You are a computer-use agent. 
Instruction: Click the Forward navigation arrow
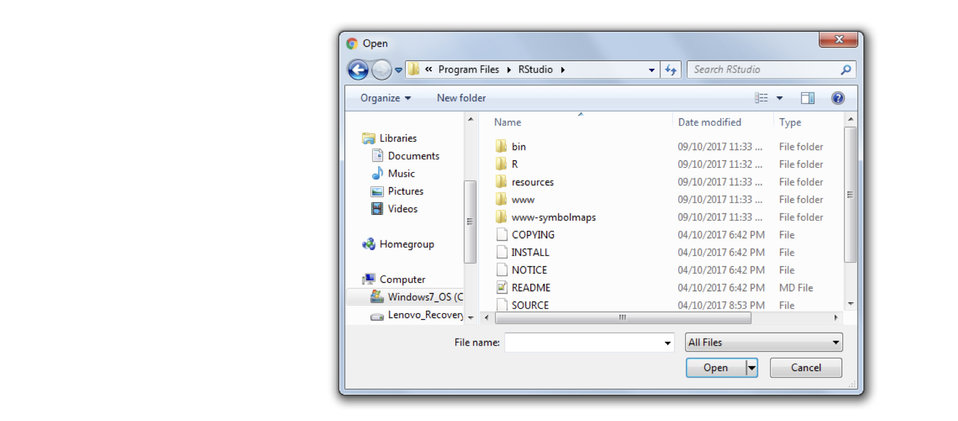point(381,70)
